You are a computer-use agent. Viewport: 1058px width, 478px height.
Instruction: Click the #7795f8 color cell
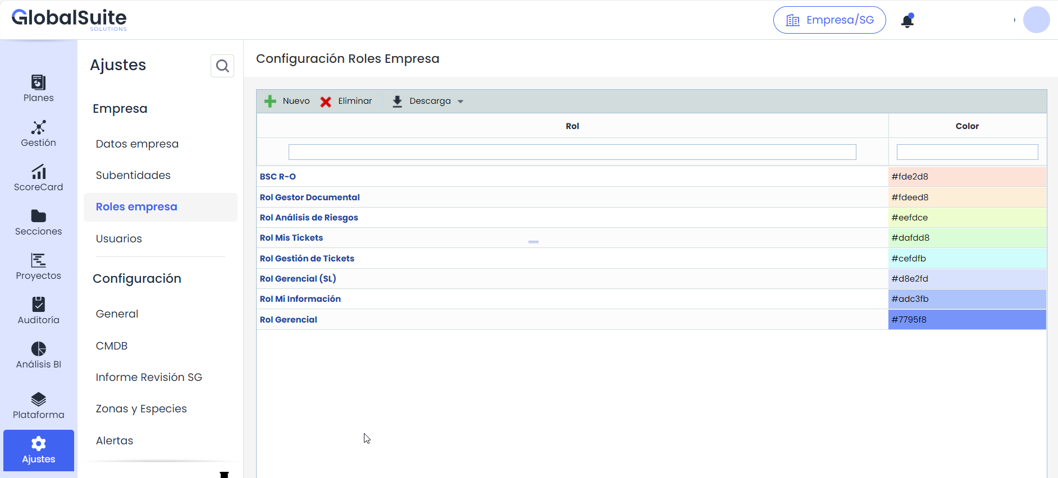point(966,320)
